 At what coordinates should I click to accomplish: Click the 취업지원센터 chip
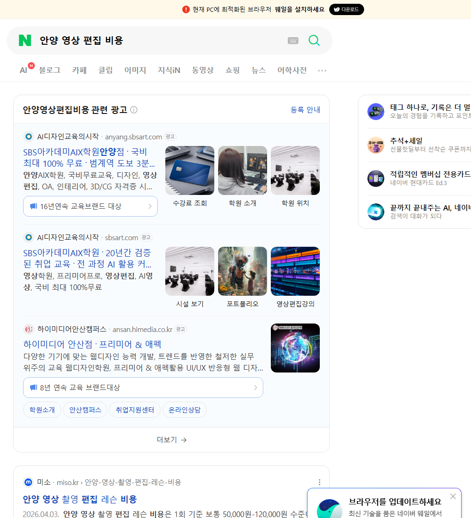[135, 410]
